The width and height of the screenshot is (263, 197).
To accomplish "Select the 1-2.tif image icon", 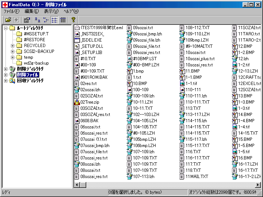I will pos(235,65).
